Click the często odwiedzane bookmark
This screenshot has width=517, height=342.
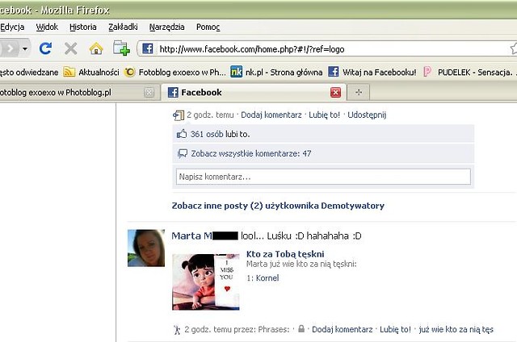(x=29, y=72)
